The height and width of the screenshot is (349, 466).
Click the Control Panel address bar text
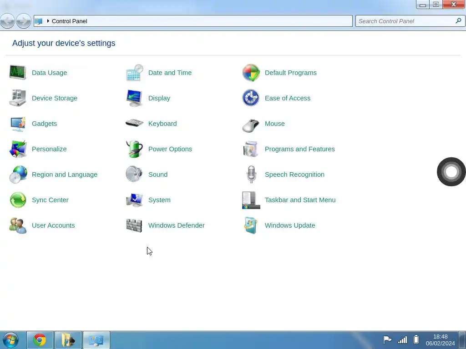[70, 21]
